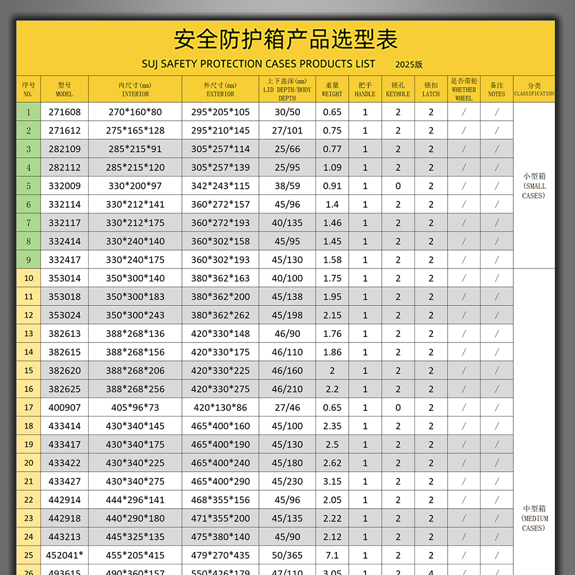This screenshot has width=575, height=575.
Task: Select exterior size 295*210*145
Action: 220,130
